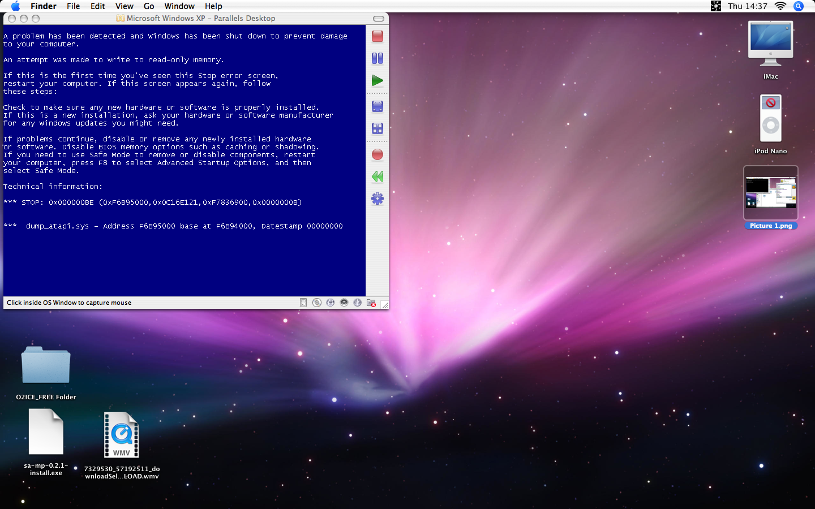Click 'Click inside OS Window to capture mouse' text
The height and width of the screenshot is (509, 815).
pyautogui.click(x=69, y=303)
